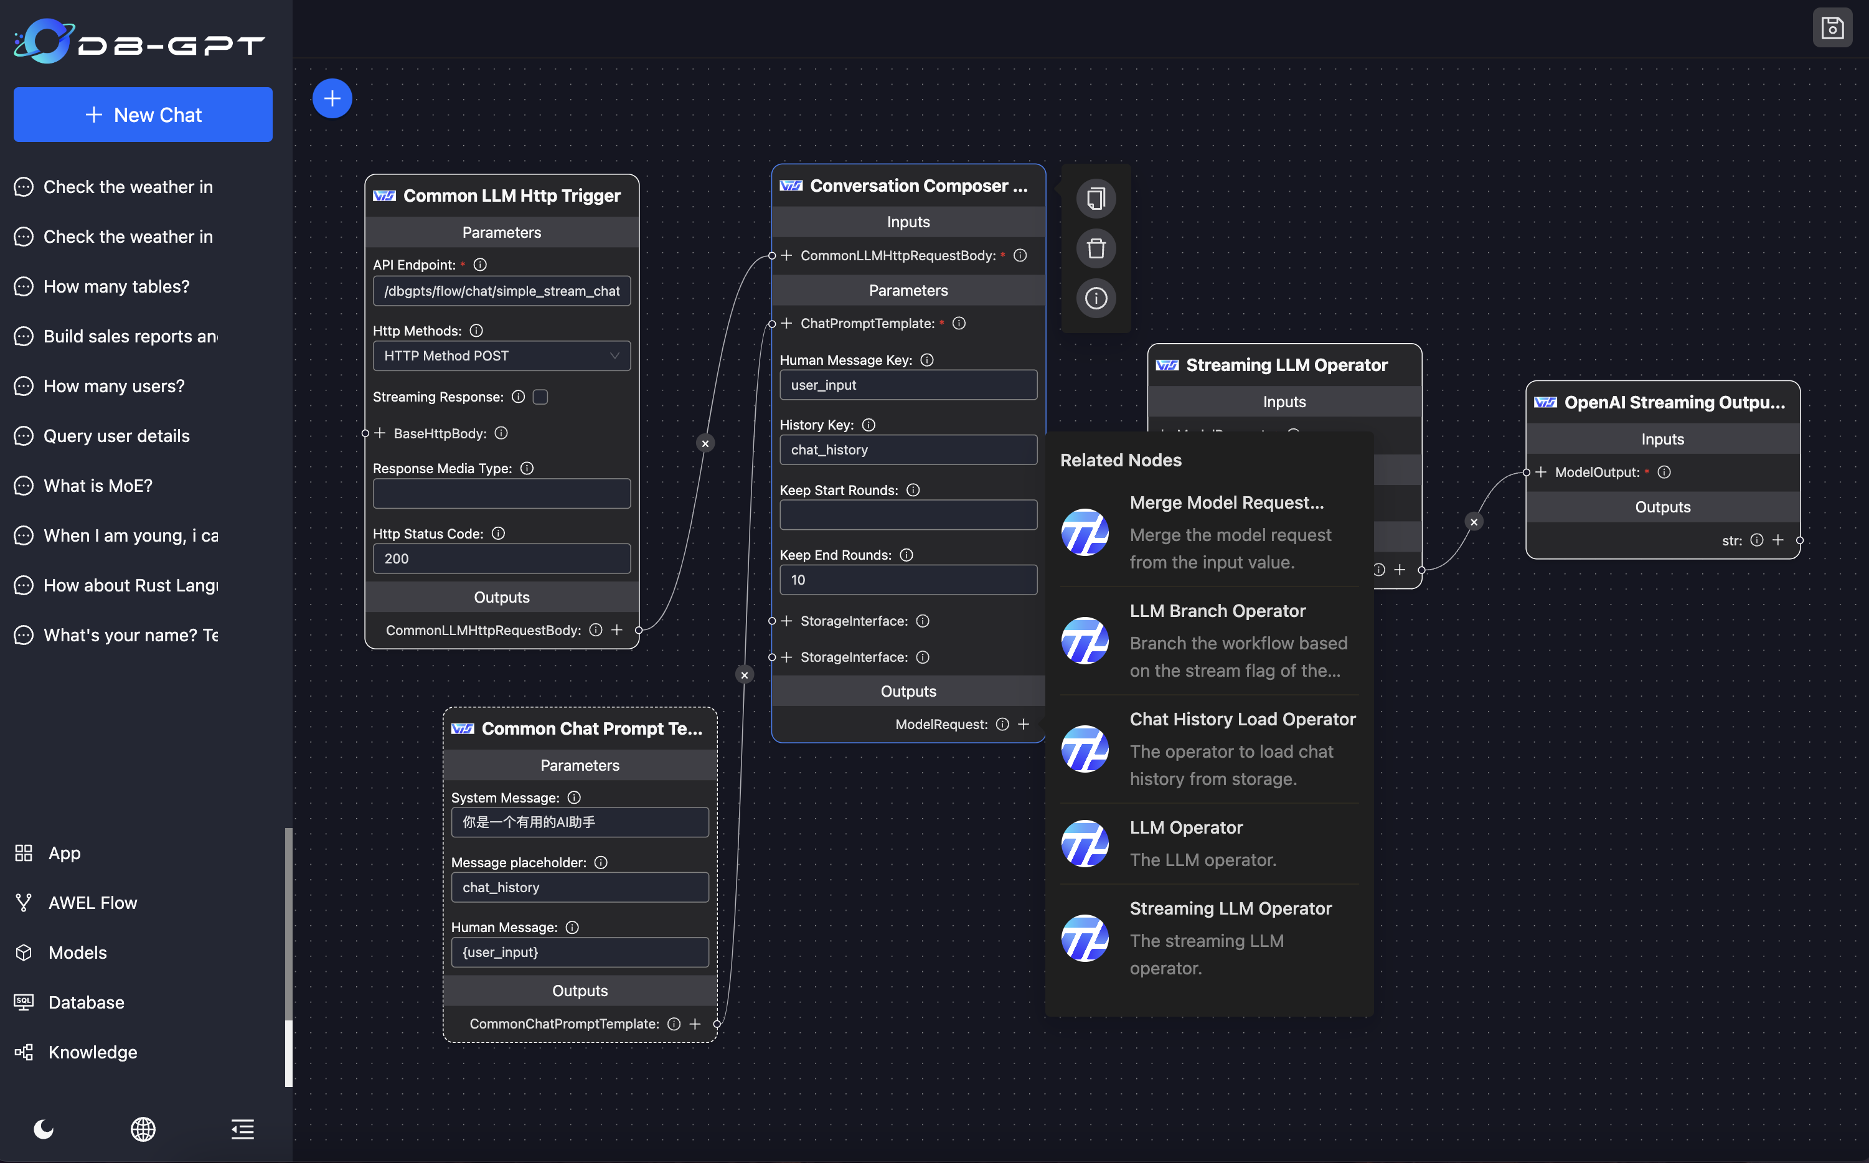The image size is (1869, 1163).
Task: Open node info from the floating toolbar
Action: (1096, 298)
